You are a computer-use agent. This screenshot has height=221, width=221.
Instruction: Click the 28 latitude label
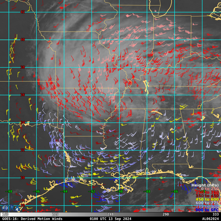[23, 205]
